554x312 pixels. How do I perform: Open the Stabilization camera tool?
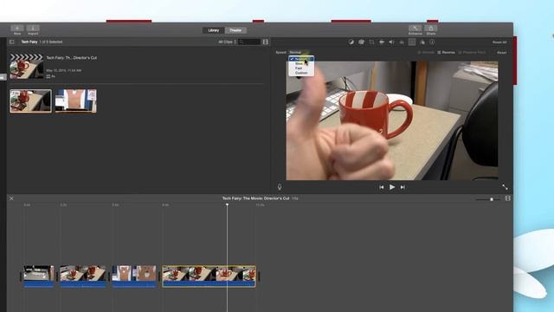tap(382, 42)
